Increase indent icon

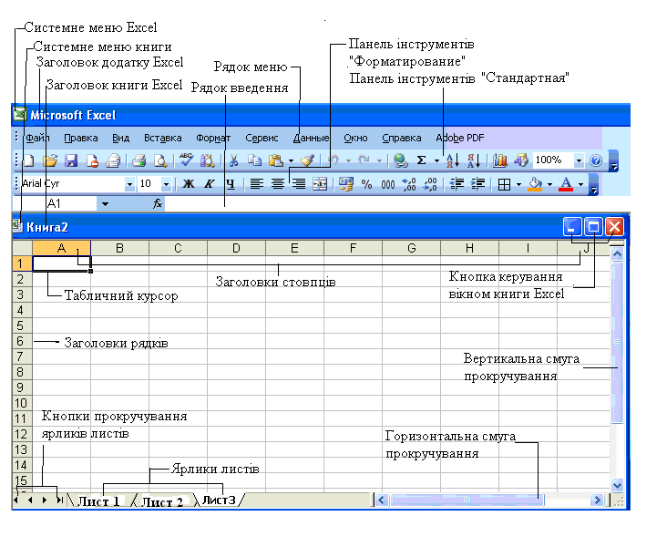(477, 184)
